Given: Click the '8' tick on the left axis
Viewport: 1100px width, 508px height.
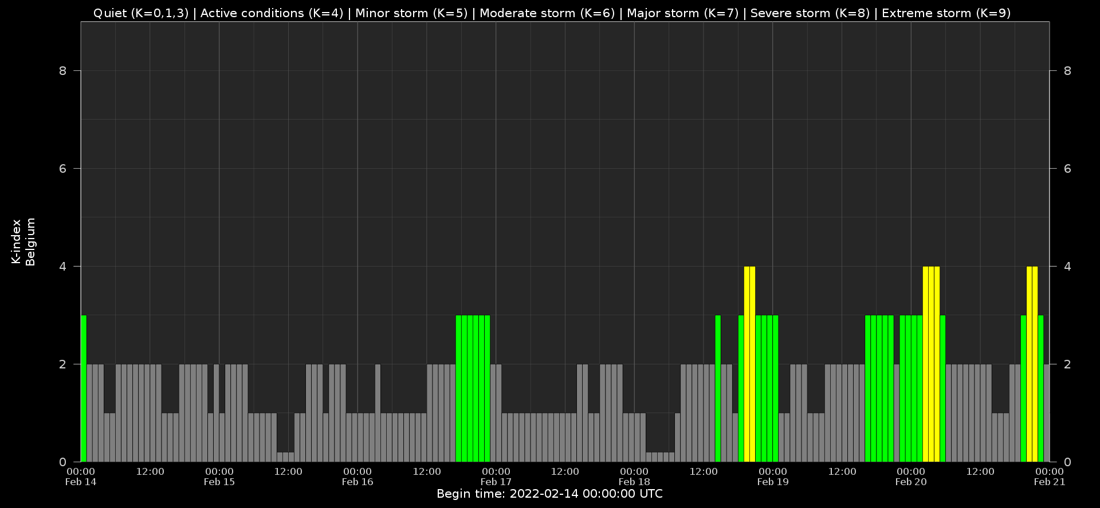Looking at the screenshot, I should point(63,71).
